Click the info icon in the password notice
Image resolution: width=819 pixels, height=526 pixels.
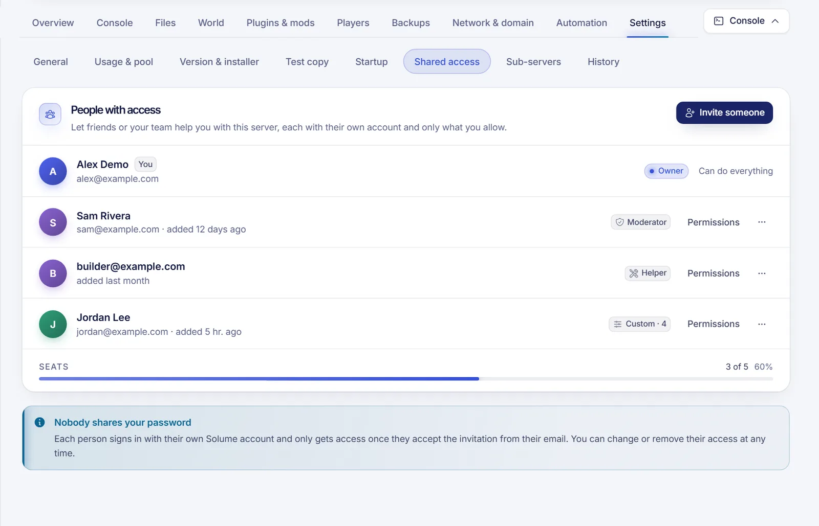39,422
